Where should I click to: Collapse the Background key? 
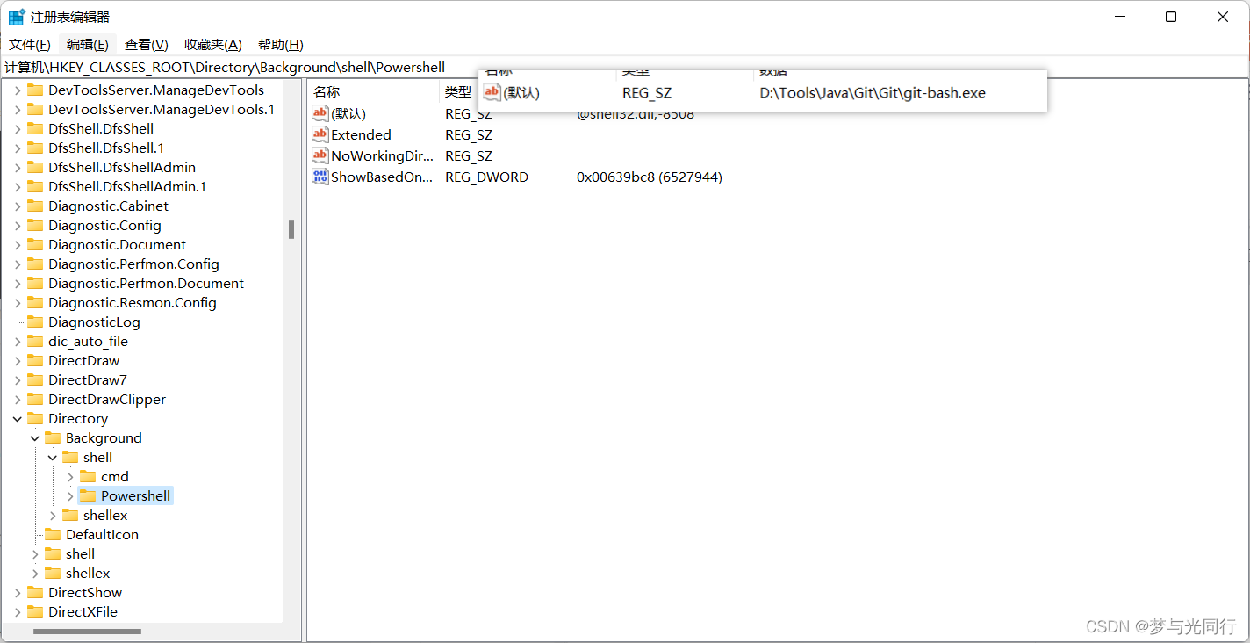[x=35, y=438]
